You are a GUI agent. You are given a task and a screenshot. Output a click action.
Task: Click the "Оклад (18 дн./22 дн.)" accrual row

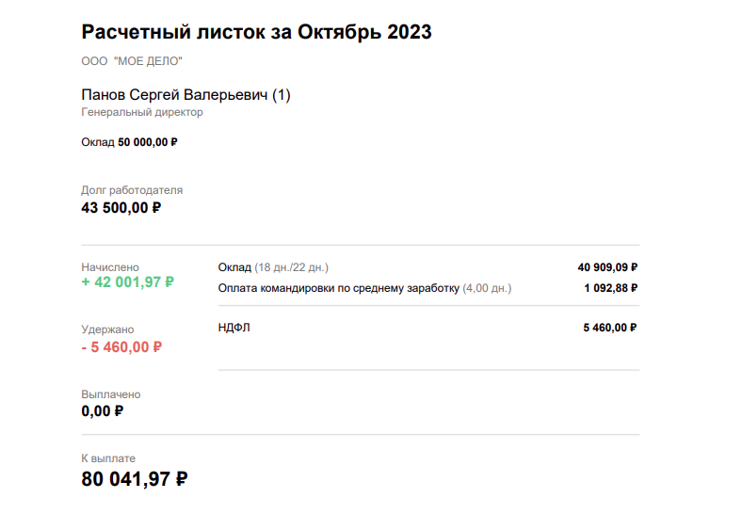click(x=273, y=267)
